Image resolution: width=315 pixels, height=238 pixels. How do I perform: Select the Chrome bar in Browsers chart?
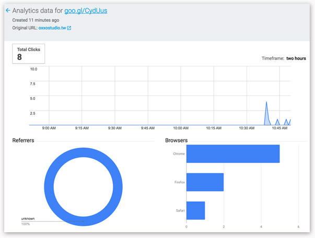(232, 154)
